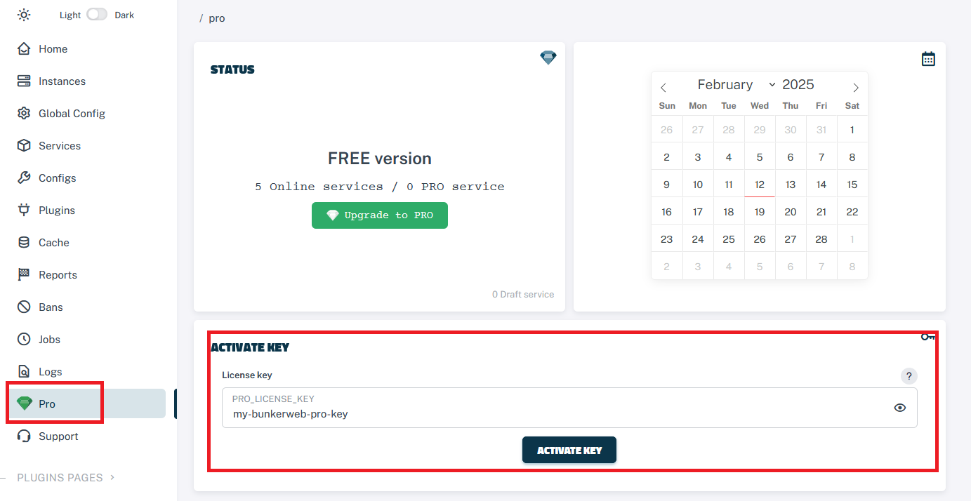Click the 'License key' label

coord(247,375)
